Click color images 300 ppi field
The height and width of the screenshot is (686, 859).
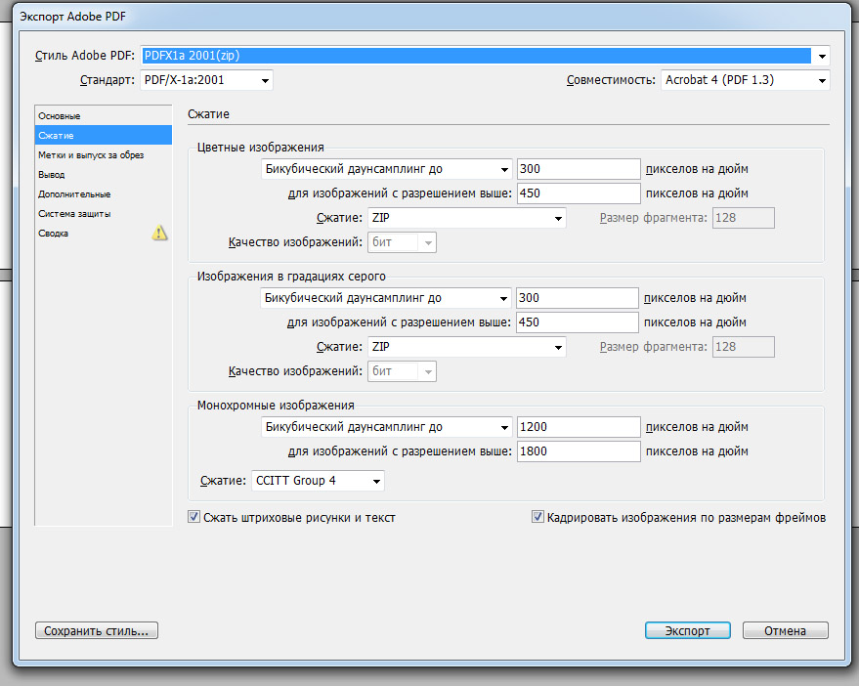coord(579,169)
